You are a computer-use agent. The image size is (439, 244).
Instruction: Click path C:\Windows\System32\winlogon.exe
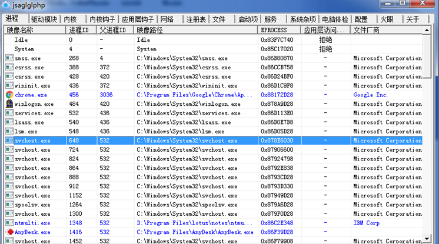[188, 104]
